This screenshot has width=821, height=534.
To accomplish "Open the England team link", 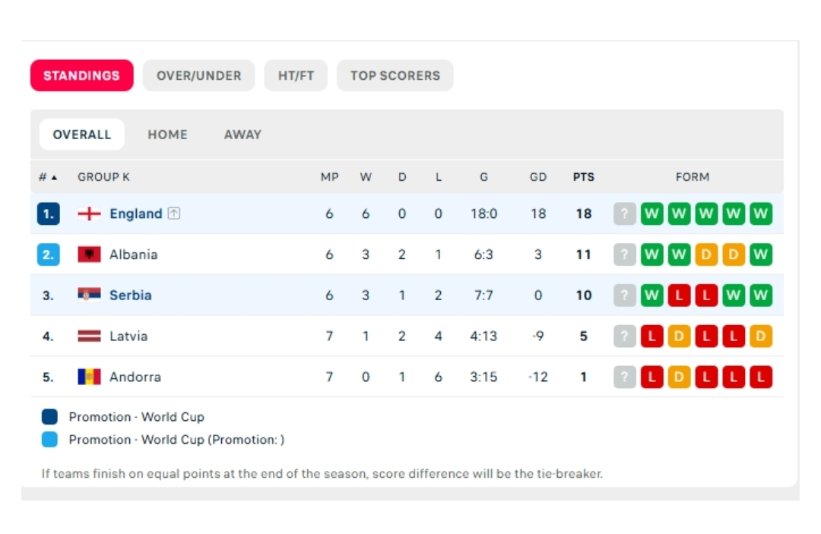I will pyautogui.click(x=135, y=214).
